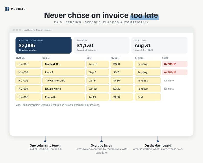Click the On the dashboard caption
The height and width of the screenshot is (163, 203).
[x=158, y=145]
